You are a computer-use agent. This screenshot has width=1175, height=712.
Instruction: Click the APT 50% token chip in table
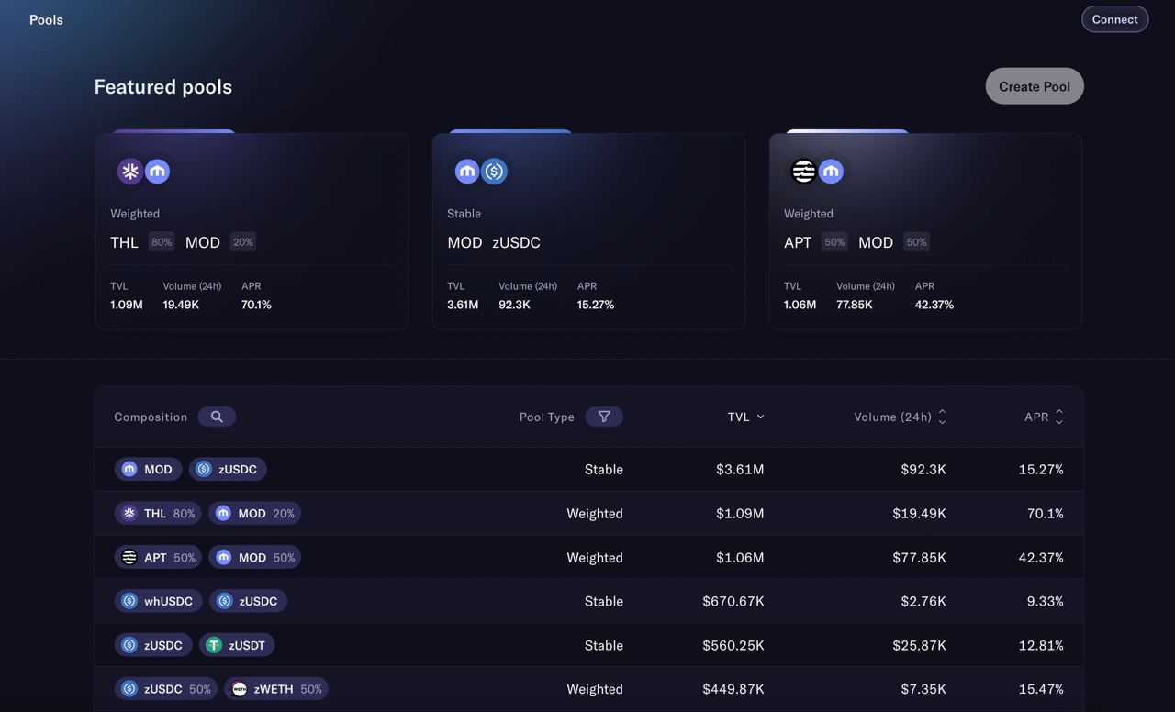tap(158, 557)
